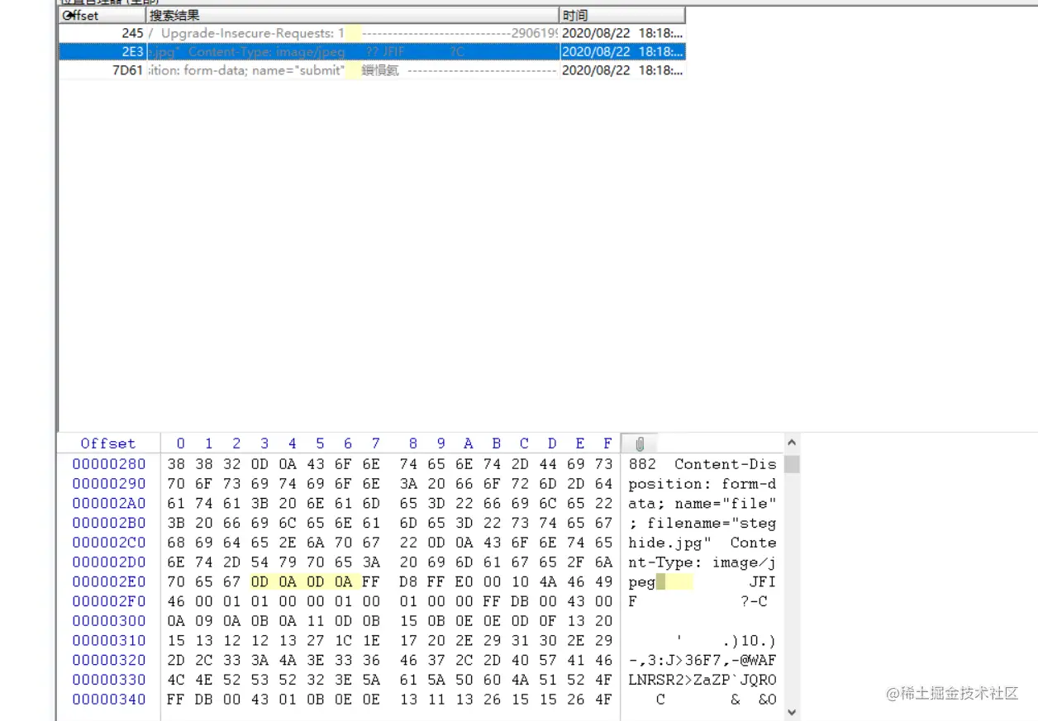Click offset row 00000320
1038x721 pixels.
108,660
